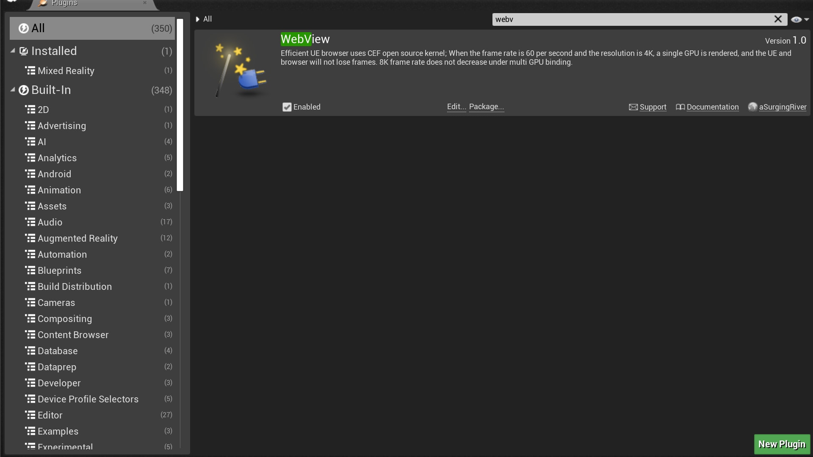Image resolution: width=813 pixels, height=457 pixels.
Task: Click the category list scrollbar
Action: 180,105
